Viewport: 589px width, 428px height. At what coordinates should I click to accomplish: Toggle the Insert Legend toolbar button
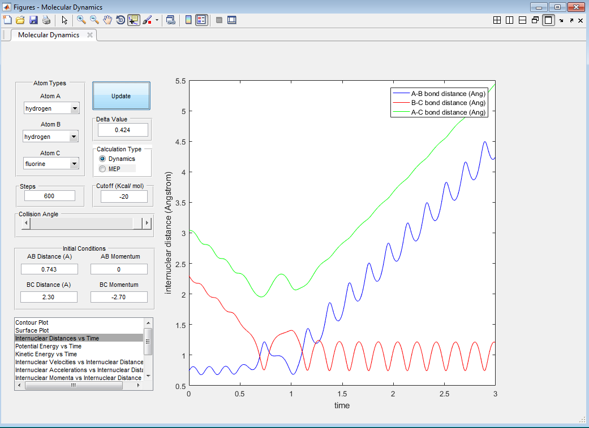click(x=201, y=20)
